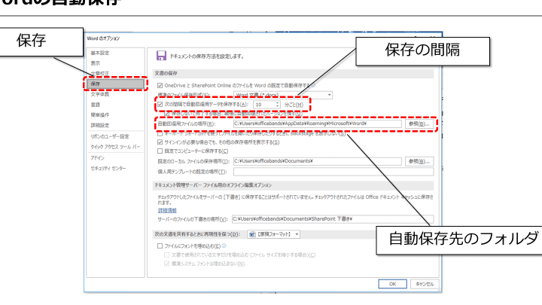Enable ファイルにフォントを埋め込む checkbox
This screenshot has width=542, height=305.
click(x=160, y=246)
